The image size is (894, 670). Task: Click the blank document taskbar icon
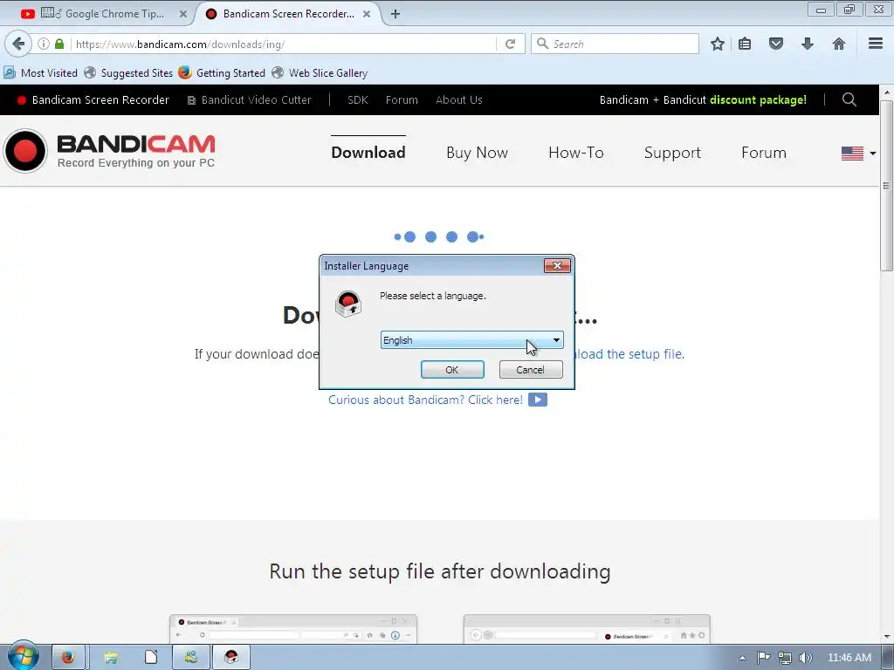[x=150, y=657]
